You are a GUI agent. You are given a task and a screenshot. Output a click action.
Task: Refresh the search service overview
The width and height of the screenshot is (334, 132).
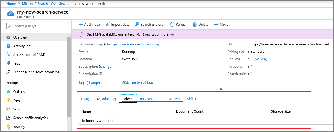point(179,25)
